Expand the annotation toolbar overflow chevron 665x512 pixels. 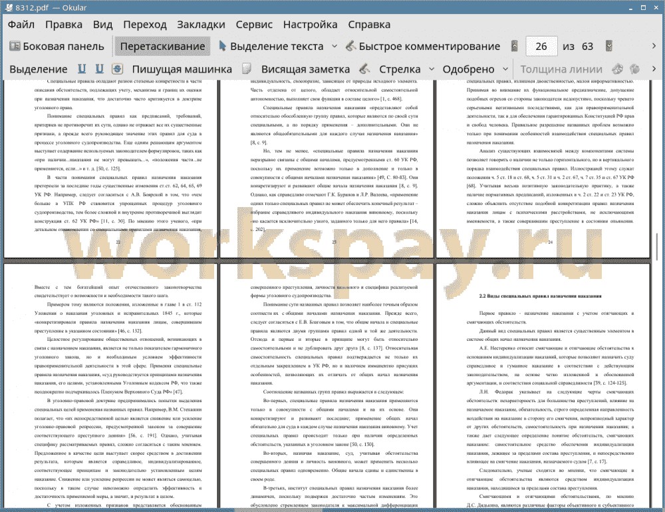(x=654, y=69)
